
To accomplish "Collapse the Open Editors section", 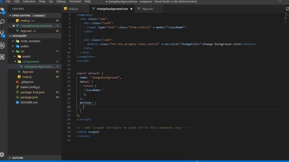I will pos(10,16).
